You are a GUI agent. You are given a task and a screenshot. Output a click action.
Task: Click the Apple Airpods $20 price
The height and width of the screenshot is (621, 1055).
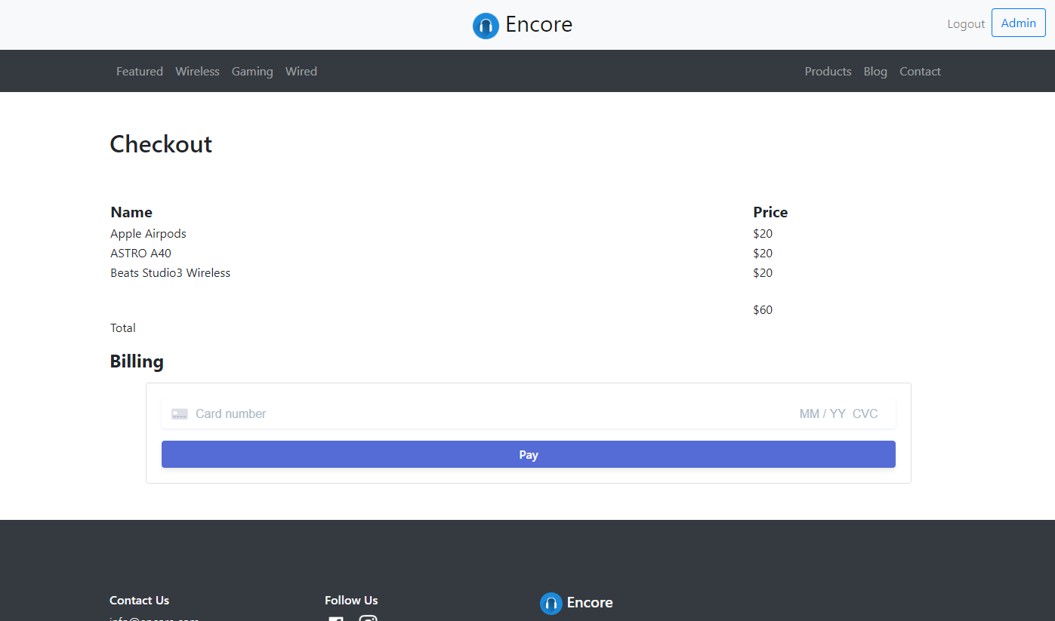pos(763,234)
